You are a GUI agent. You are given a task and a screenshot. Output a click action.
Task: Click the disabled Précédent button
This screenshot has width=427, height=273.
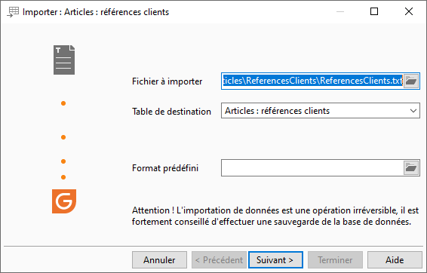tap(219, 260)
